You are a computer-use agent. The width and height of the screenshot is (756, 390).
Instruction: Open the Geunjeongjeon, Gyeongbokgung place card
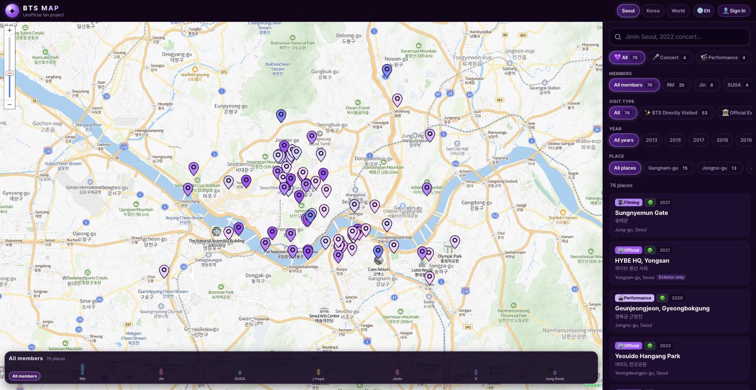tap(679, 311)
